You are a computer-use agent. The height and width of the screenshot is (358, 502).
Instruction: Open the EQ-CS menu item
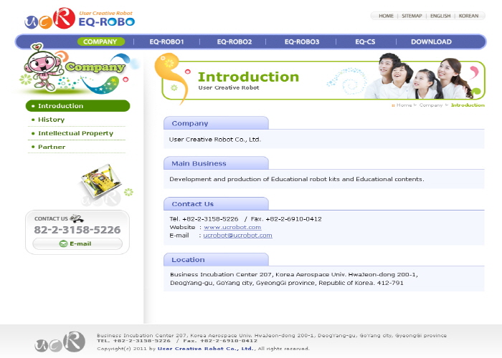[x=365, y=42]
